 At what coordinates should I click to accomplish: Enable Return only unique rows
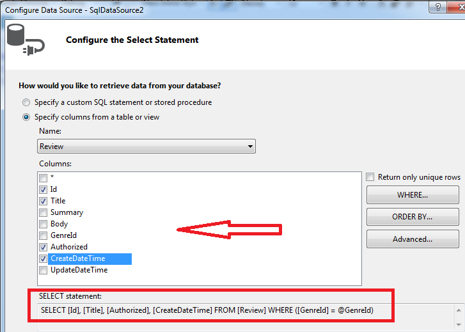click(371, 177)
